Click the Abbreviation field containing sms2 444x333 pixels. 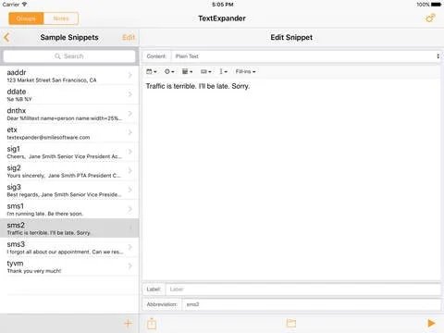(312, 304)
